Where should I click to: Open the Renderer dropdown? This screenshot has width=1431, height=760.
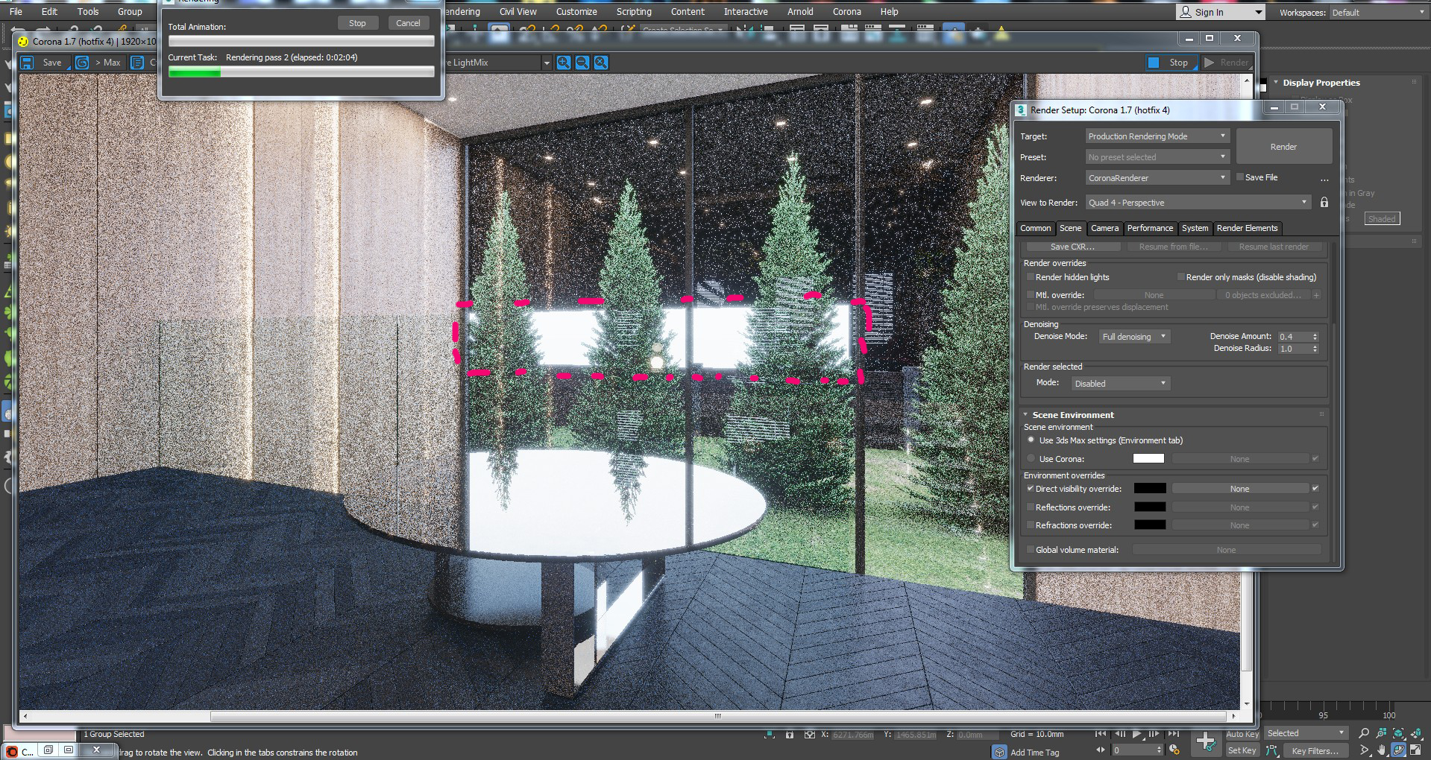1157,178
